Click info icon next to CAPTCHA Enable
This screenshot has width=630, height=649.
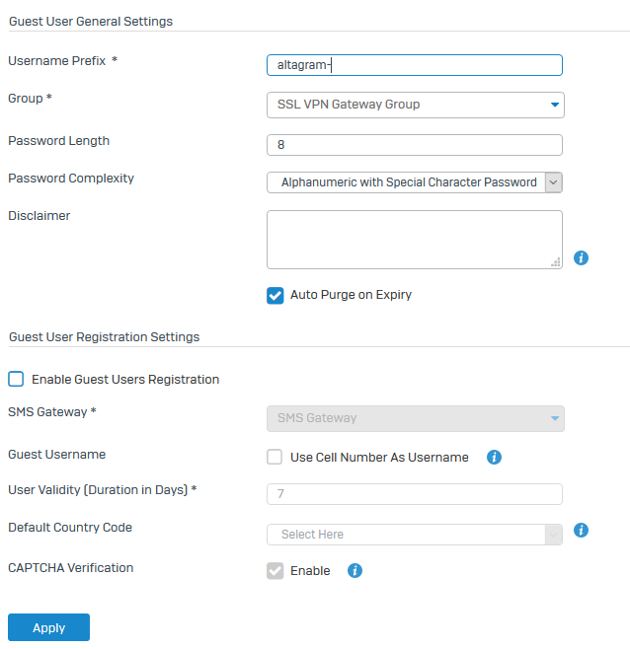pyautogui.click(x=354, y=570)
